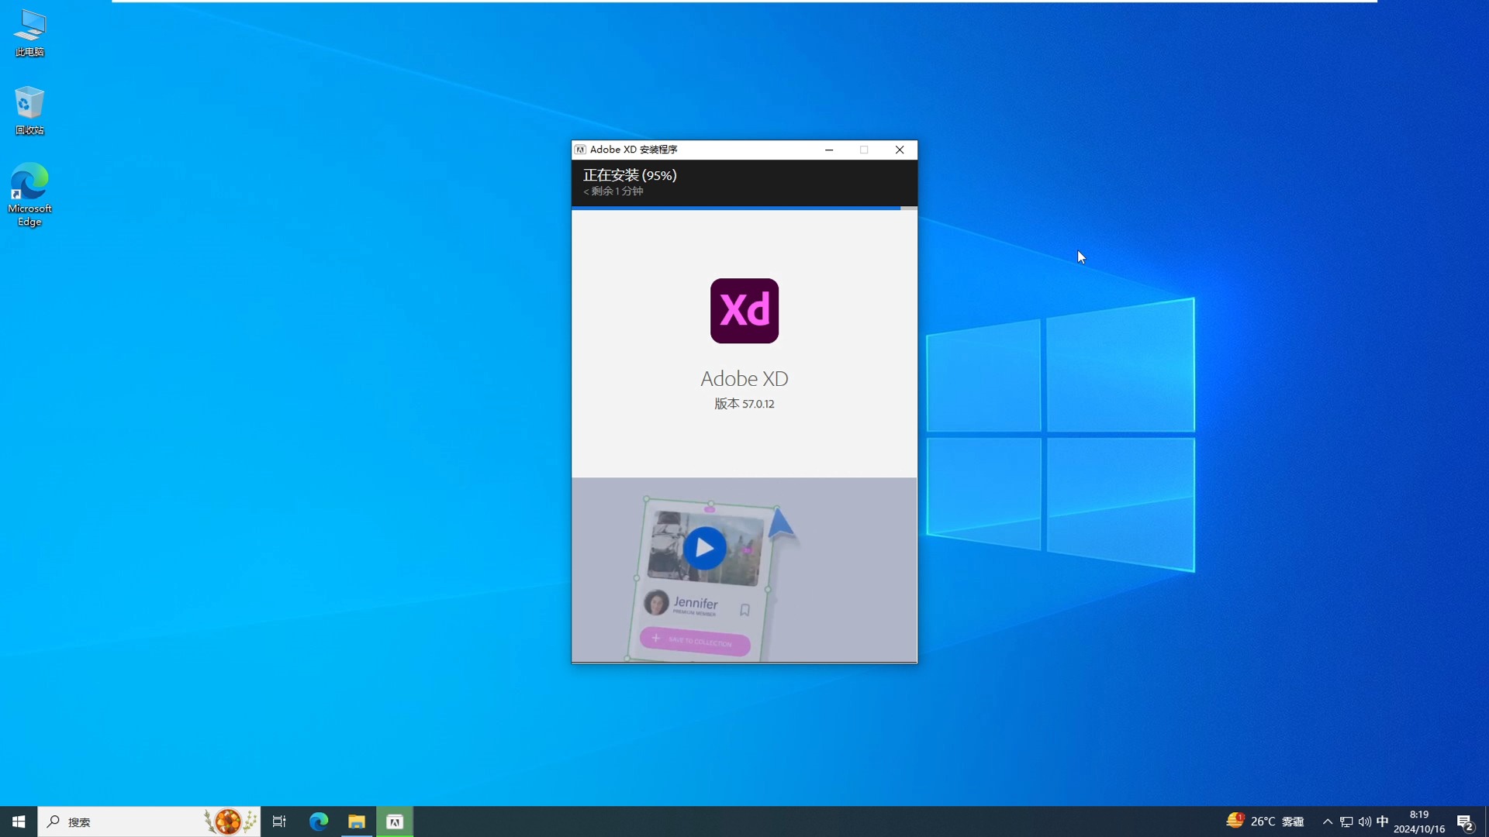Open the notification center in the tray
1489x837 pixels.
click(1465, 821)
